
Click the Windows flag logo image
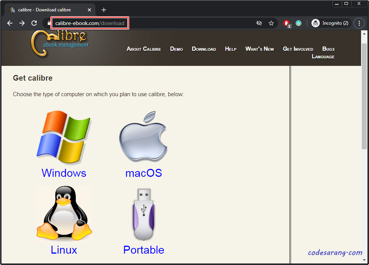coord(64,137)
